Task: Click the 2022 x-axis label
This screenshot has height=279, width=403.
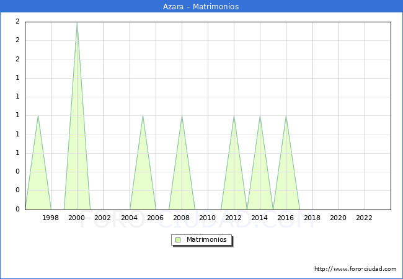Action: tap(364, 218)
